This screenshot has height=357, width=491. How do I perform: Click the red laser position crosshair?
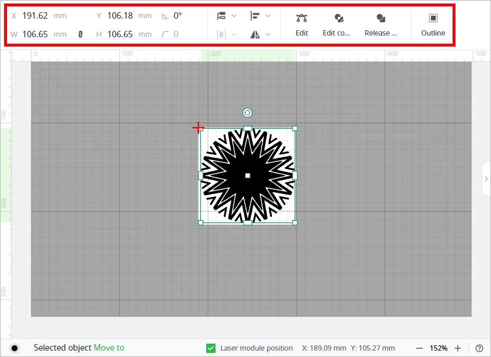(198, 128)
